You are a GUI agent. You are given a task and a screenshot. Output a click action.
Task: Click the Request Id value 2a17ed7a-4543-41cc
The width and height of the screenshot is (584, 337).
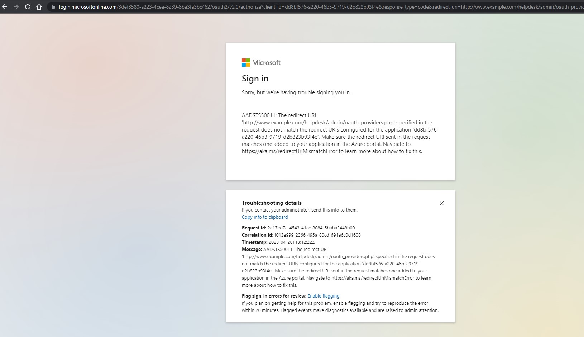[311, 228]
